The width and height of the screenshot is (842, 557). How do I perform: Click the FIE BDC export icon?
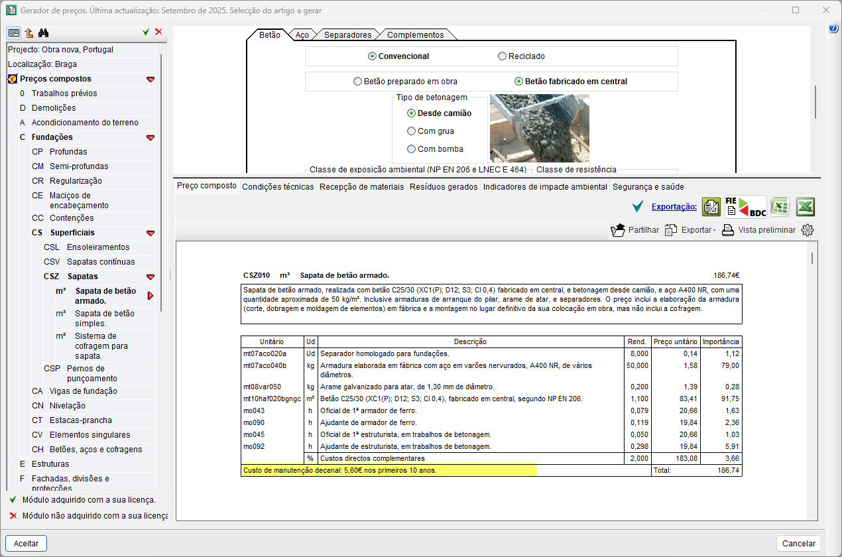coord(745,207)
